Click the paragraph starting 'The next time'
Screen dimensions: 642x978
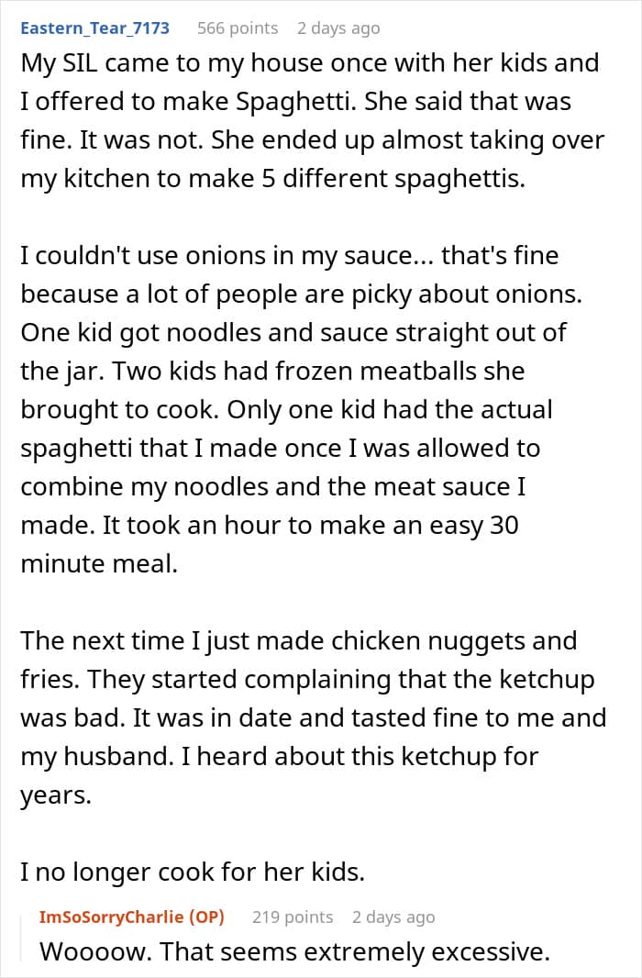[314, 718]
